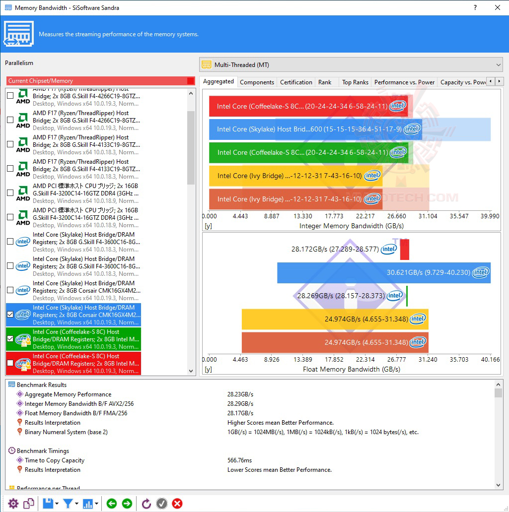The height and width of the screenshot is (512, 509).
Task: Click the memory module icon in the blue header
Action: click(x=19, y=34)
